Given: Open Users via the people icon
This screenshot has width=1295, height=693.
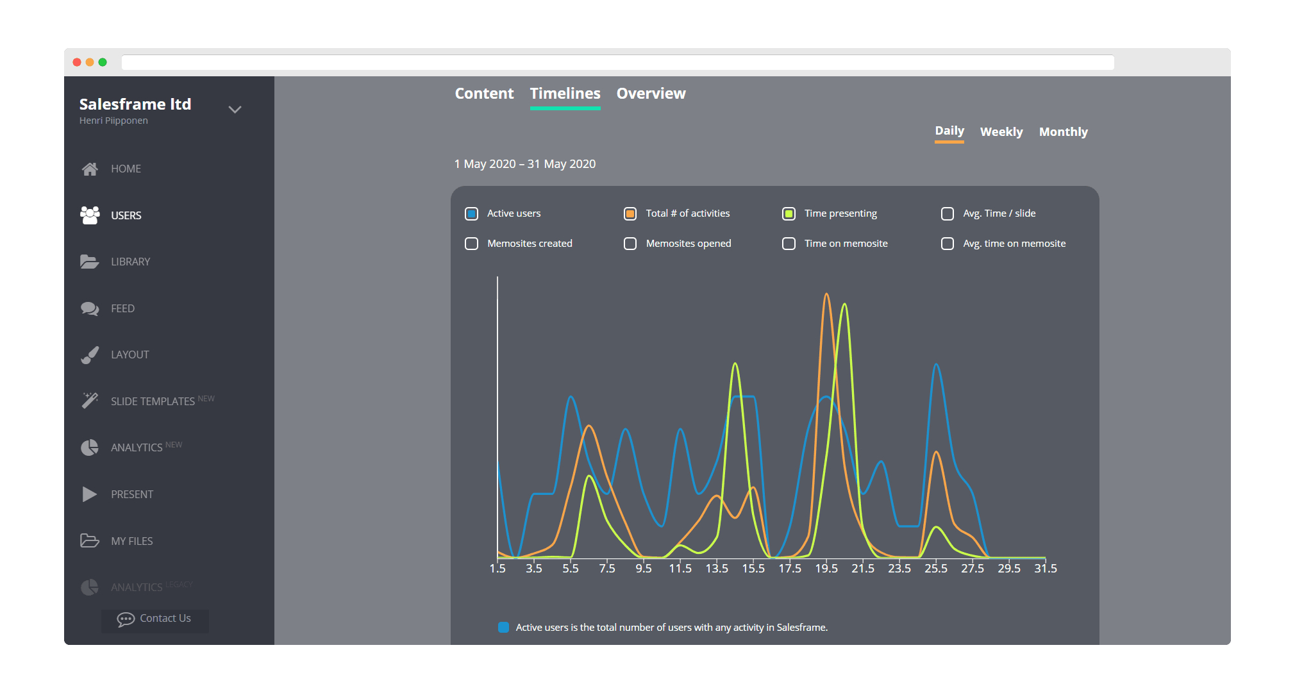Looking at the screenshot, I should click(90, 215).
